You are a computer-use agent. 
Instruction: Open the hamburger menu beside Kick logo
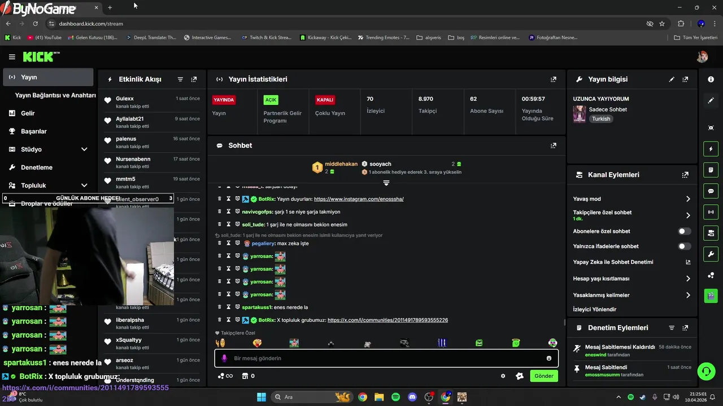tap(12, 57)
